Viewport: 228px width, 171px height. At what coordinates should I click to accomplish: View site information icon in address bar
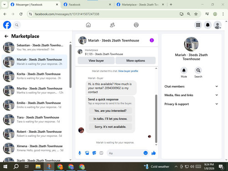pos(31,14)
